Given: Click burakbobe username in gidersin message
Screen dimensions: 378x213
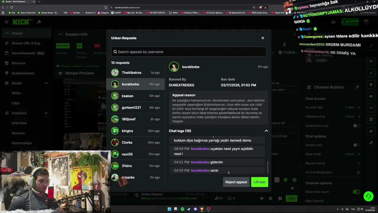Looking at the screenshot, I should [200, 162].
